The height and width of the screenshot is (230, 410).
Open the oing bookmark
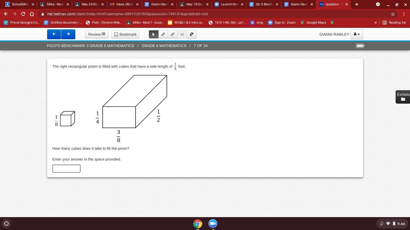tap(257, 22)
